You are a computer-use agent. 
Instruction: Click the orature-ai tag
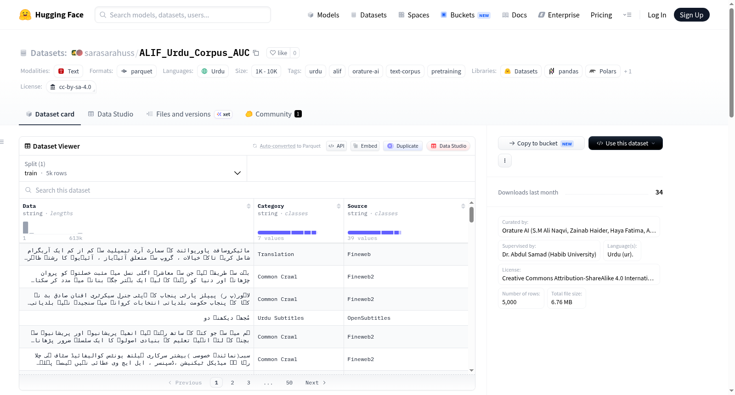pos(366,71)
